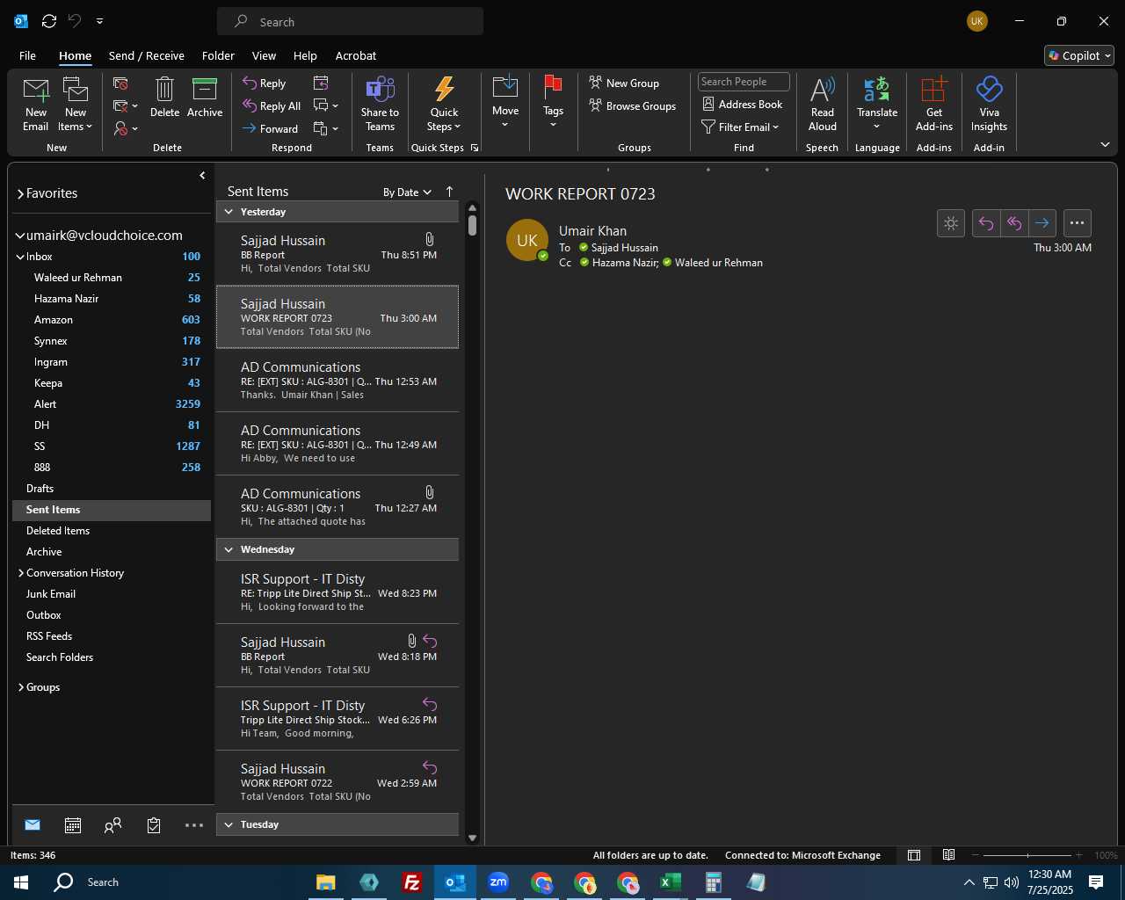Select the Junk Email folder
This screenshot has width=1125, height=900.
112,594
